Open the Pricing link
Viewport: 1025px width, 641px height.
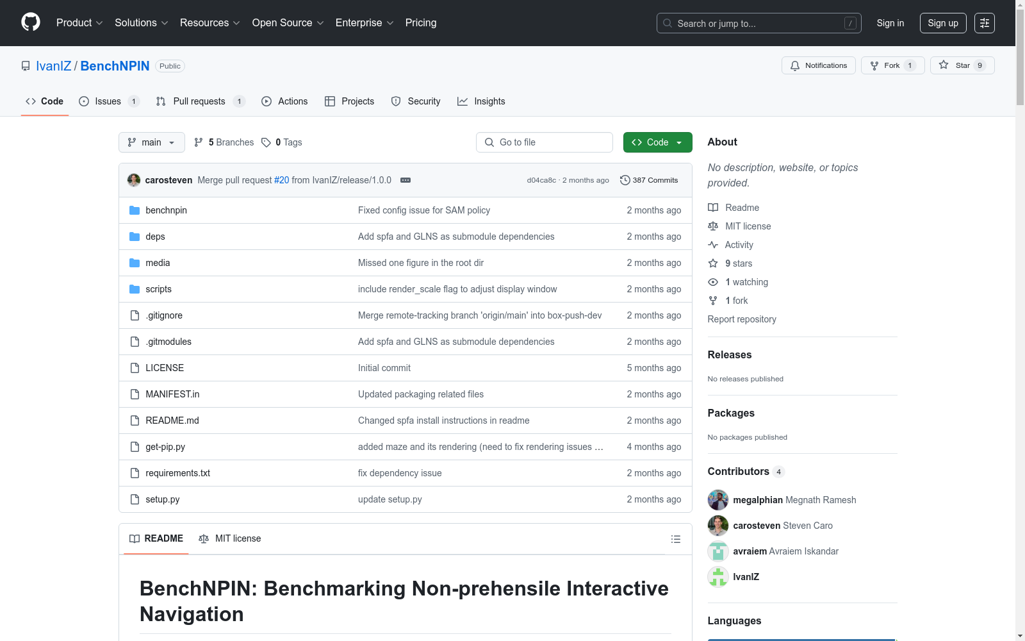pos(421,23)
